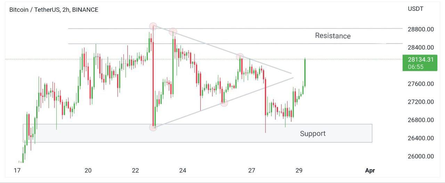Click the 28800.00 price axis label
Image resolution: width=445 pixels, height=183 pixels.
click(421, 29)
